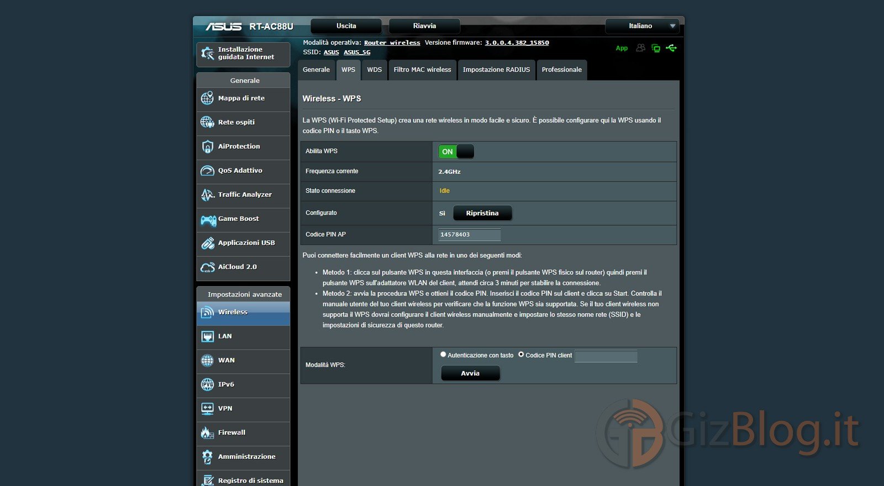Image resolution: width=884 pixels, height=486 pixels.
Task: Switch to the WDS tab
Action: click(375, 70)
